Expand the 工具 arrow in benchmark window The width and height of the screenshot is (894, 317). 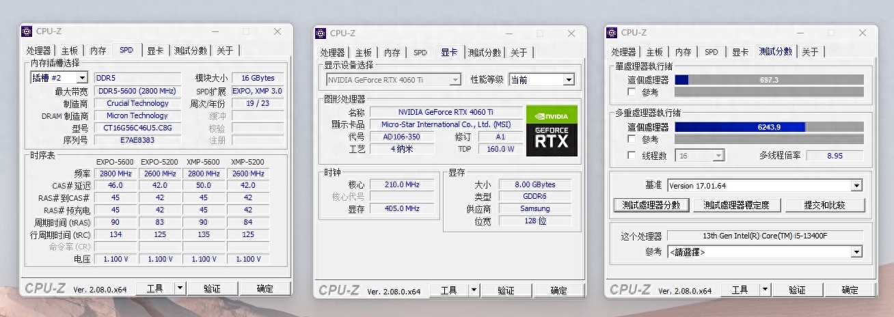coord(765,290)
